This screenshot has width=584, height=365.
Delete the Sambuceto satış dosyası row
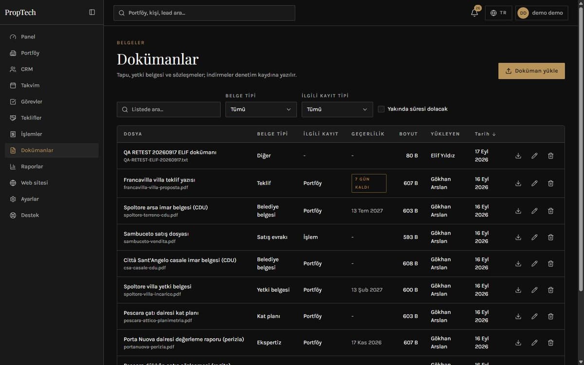(x=550, y=237)
